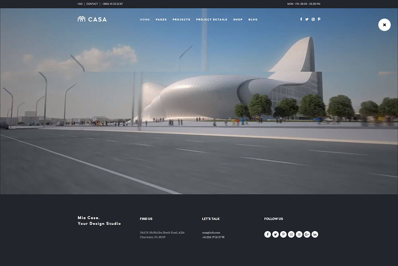The height and width of the screenshot is (266, 398).
Task: Open the Pages navigation dropdown
Action: click(161, 19)
